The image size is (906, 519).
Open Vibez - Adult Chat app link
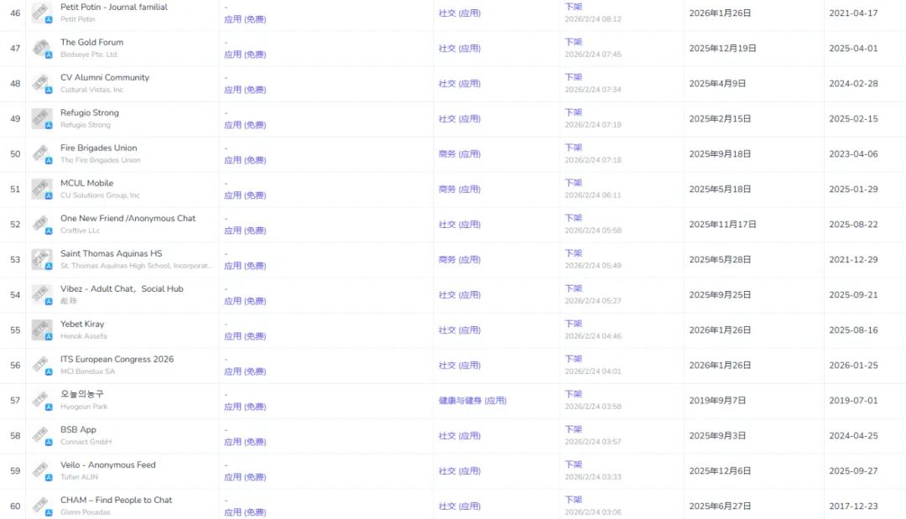point(122,289)
